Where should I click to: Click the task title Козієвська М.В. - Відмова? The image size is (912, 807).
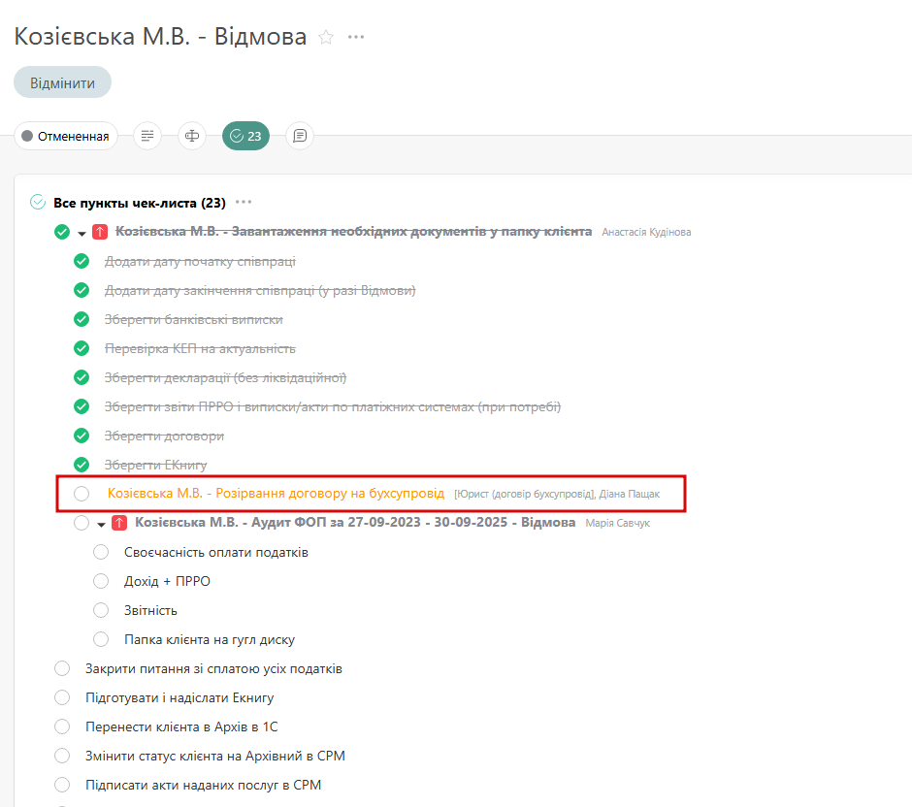(160, 37)
